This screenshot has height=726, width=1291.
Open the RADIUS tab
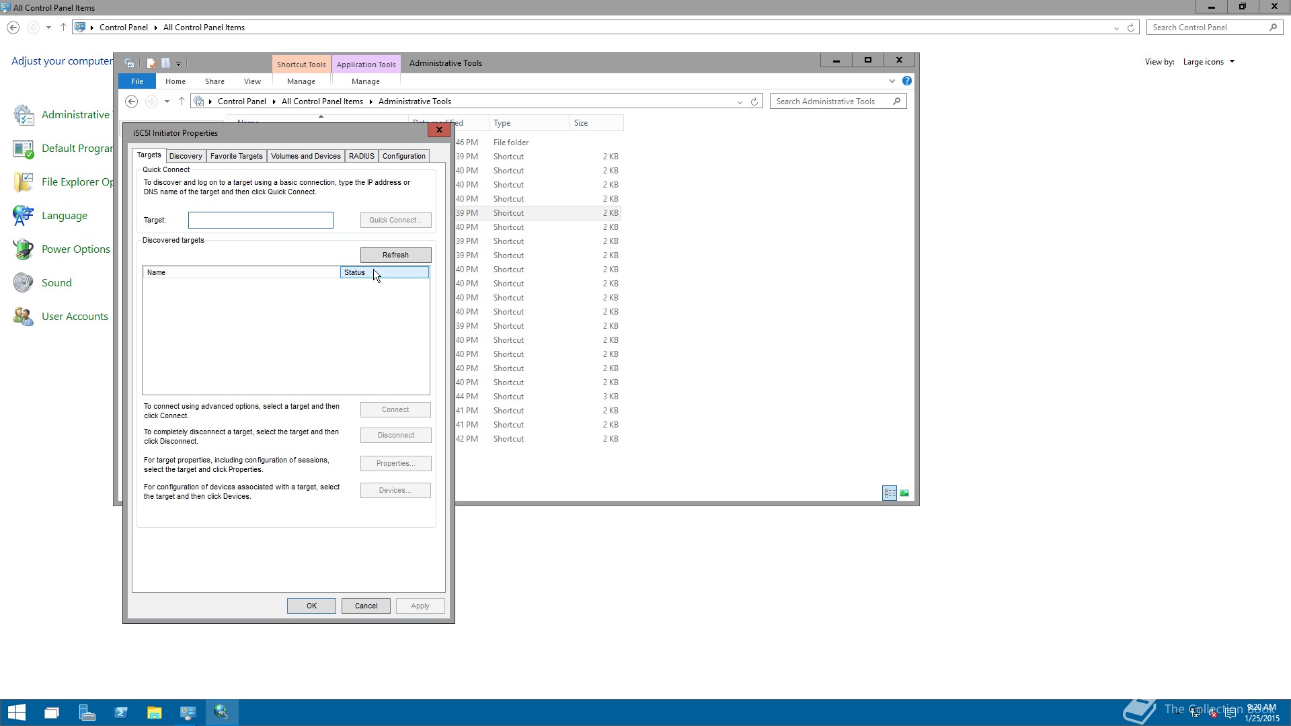[362, 156]
